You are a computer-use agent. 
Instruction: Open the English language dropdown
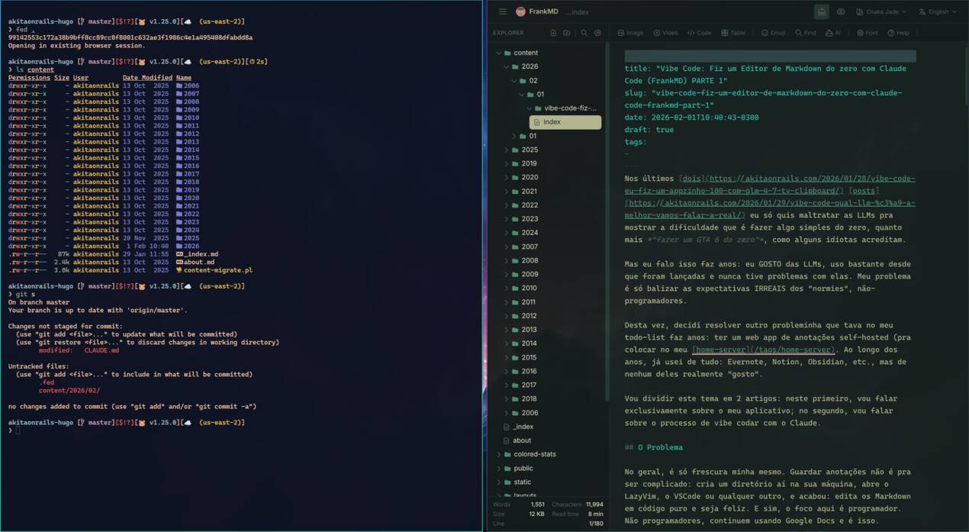click(x=936, y=11)
